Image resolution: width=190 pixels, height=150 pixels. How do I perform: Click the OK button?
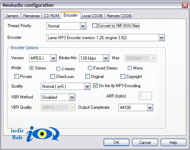pos(116,143)
